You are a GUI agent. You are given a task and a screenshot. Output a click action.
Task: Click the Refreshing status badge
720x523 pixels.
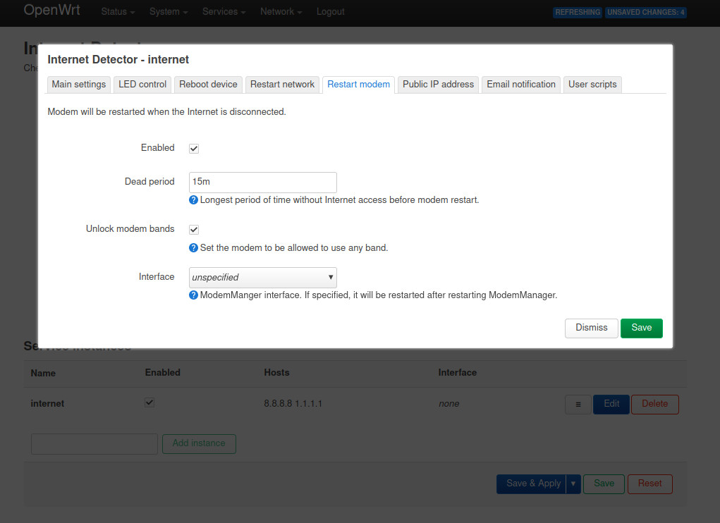tap(578, 13)
